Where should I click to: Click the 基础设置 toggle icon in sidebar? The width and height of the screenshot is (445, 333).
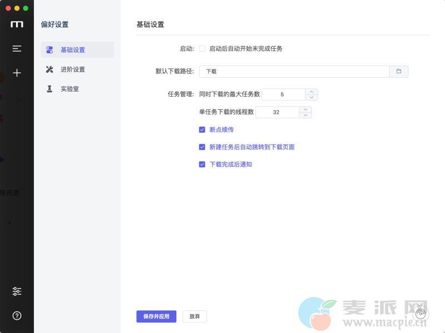pos(50,50)
